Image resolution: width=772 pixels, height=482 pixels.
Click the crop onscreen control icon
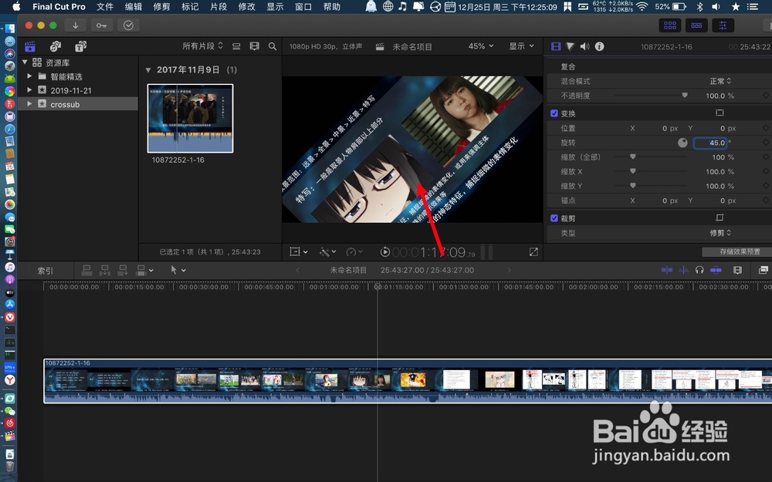point(720,217)
